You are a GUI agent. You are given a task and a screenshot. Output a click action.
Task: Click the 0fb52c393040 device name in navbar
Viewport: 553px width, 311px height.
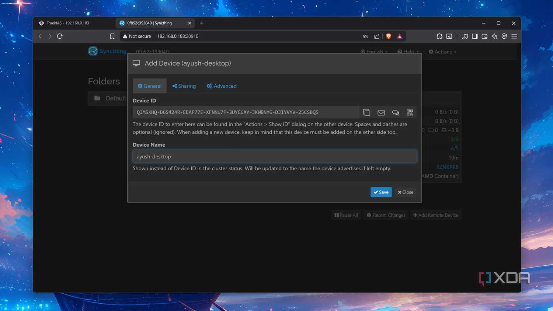[x=152, y=52]
